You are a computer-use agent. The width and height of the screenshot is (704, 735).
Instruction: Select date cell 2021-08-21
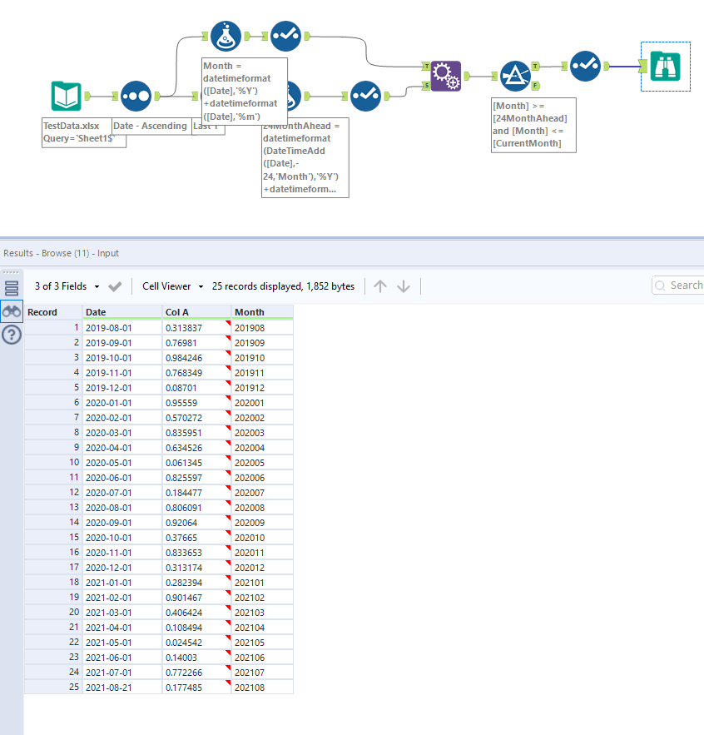[x=122, y=688]
